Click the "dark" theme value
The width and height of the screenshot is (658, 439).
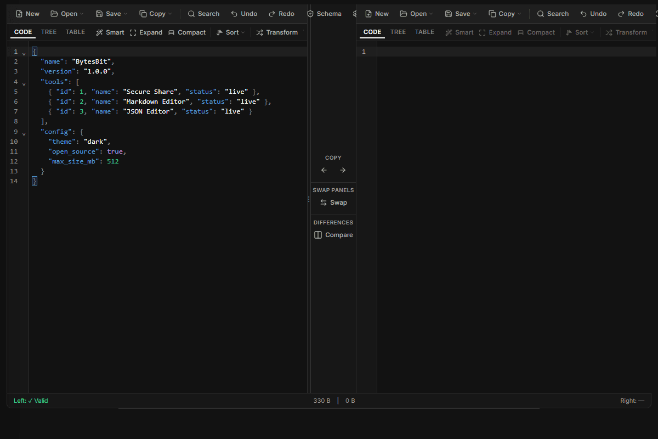pyautogui.click(x=95, y=142)
